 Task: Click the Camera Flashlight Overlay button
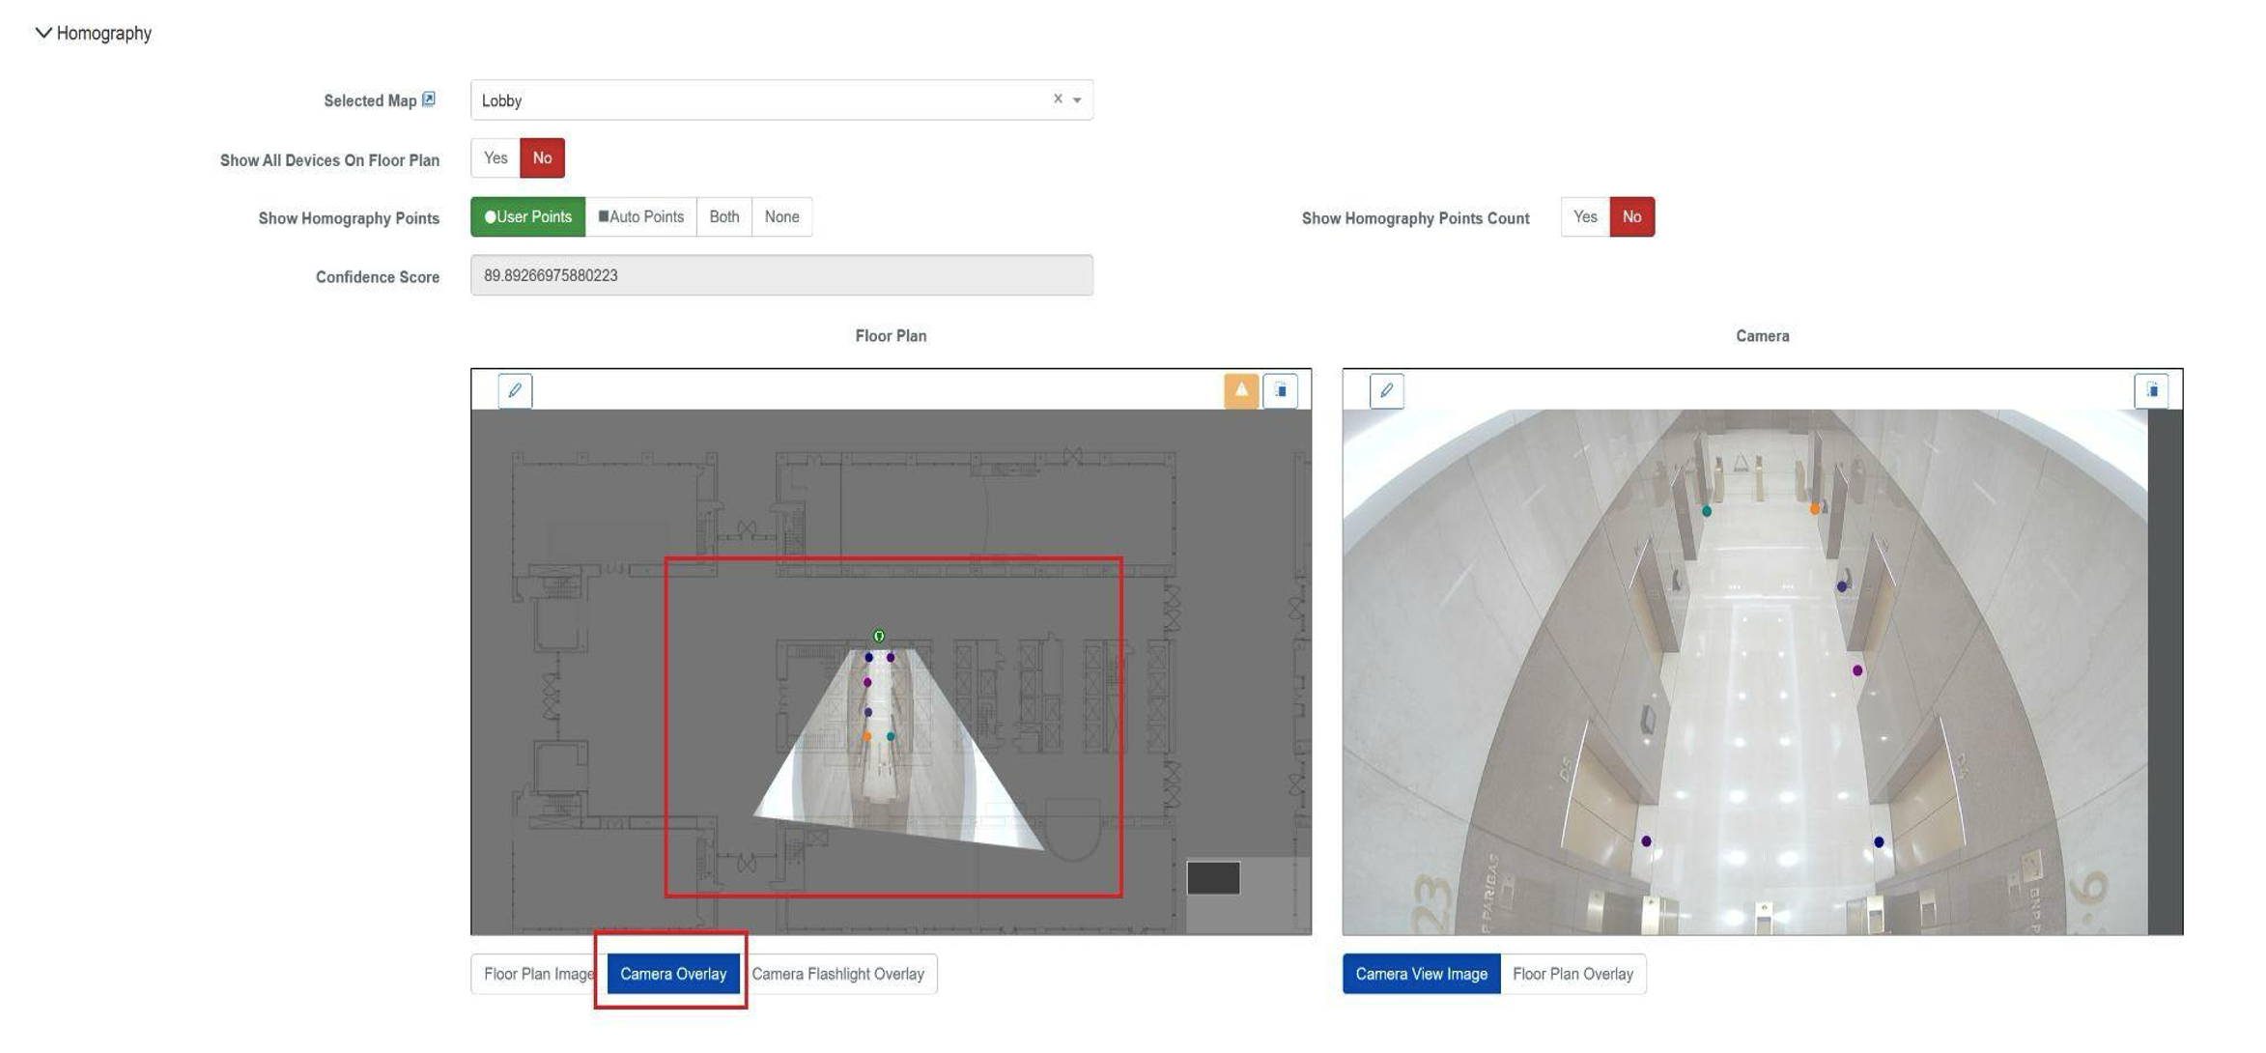point(839,973)
